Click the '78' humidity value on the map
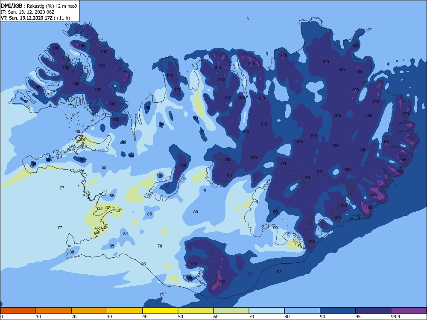 click(160, 246)
